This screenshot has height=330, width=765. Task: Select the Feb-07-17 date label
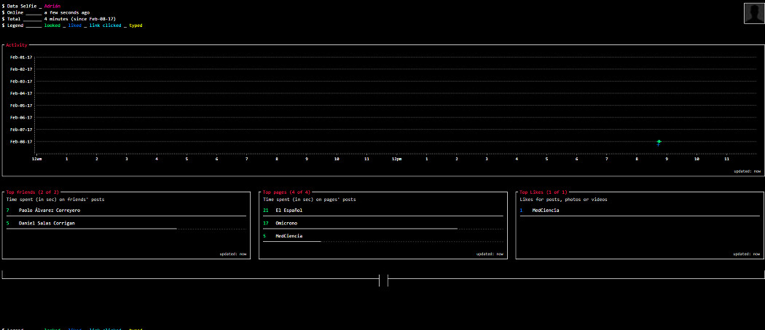(x=21, y=130)
